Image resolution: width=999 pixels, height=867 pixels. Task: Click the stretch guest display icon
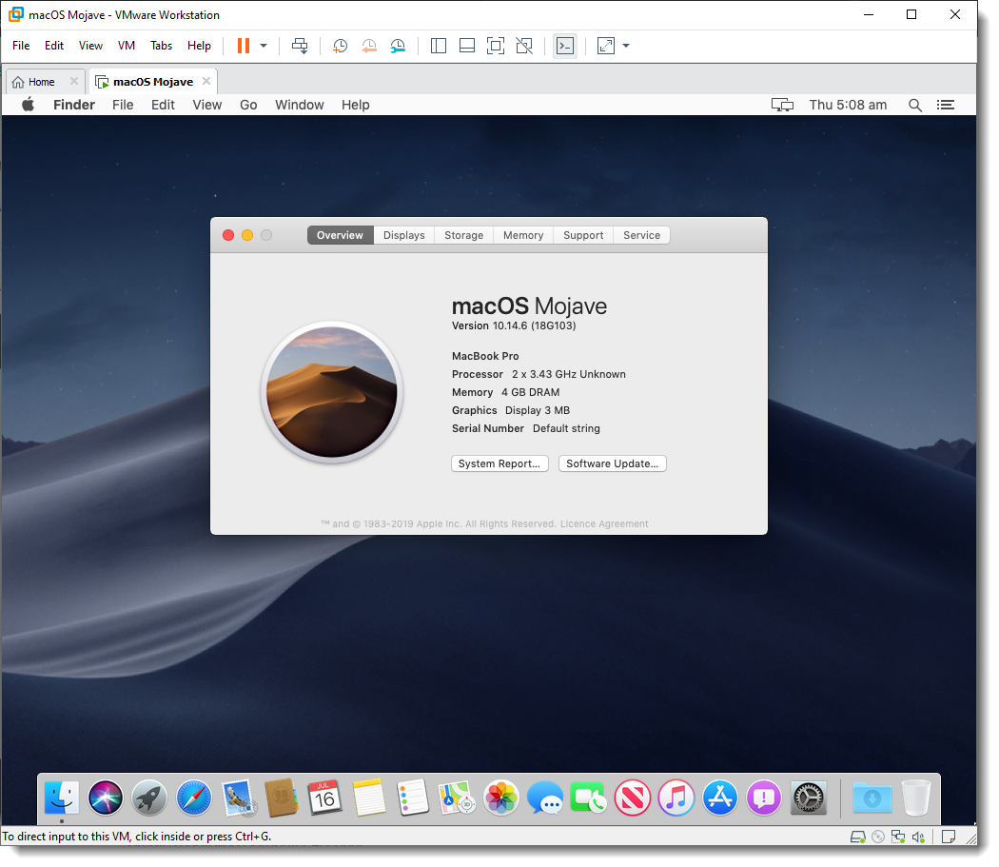tap(606, 46)
